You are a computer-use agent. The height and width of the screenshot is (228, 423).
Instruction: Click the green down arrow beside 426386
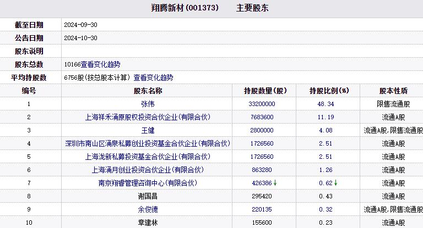275,182
